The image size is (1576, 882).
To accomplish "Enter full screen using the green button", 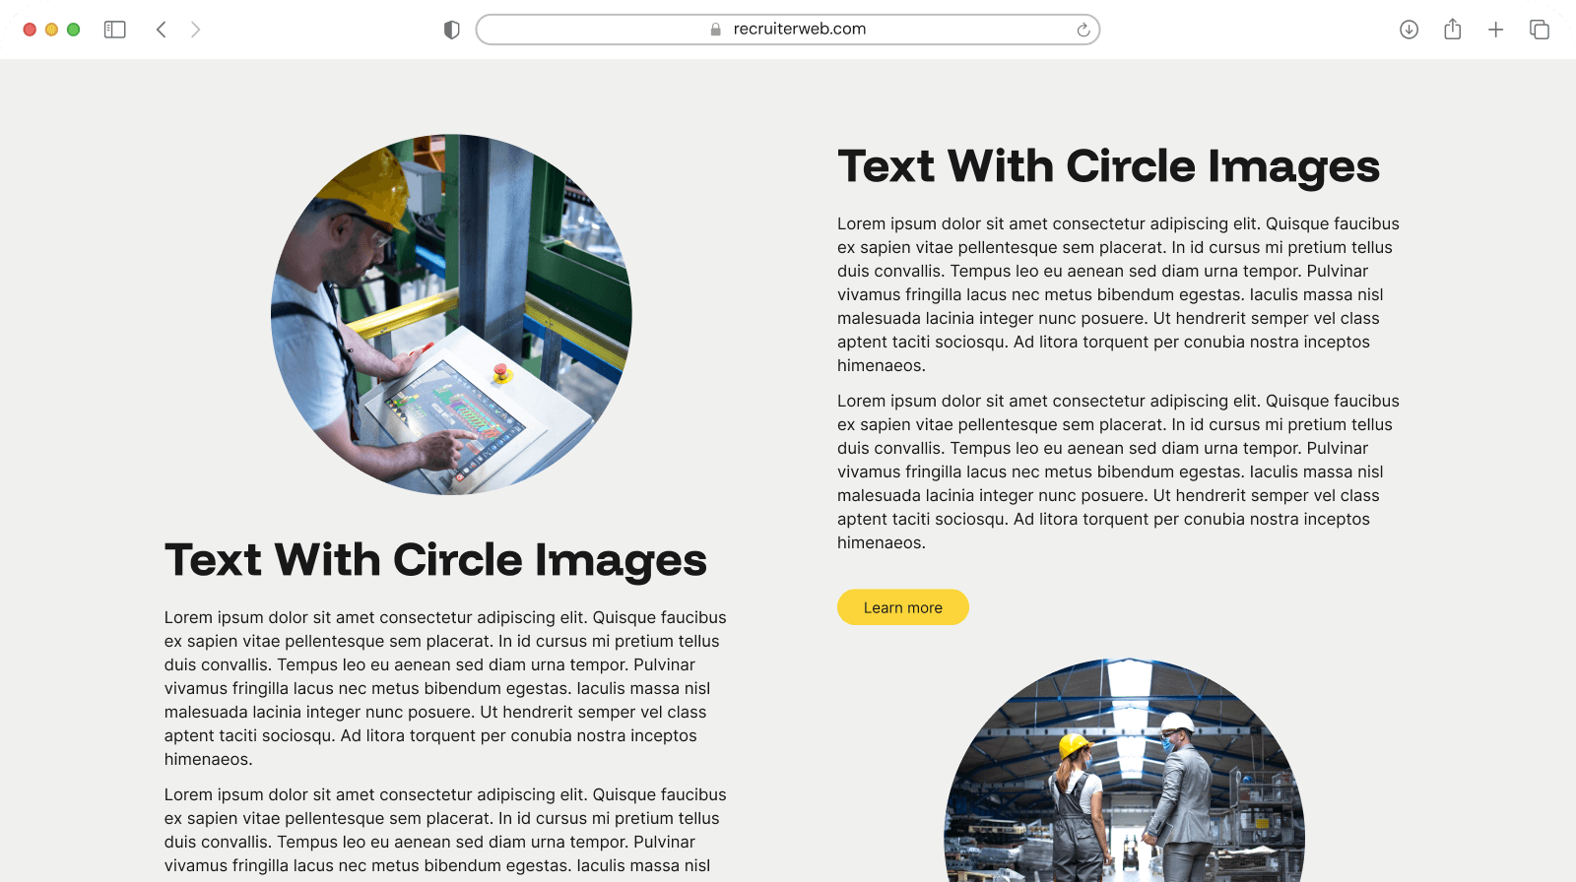I will coord(73,30).
